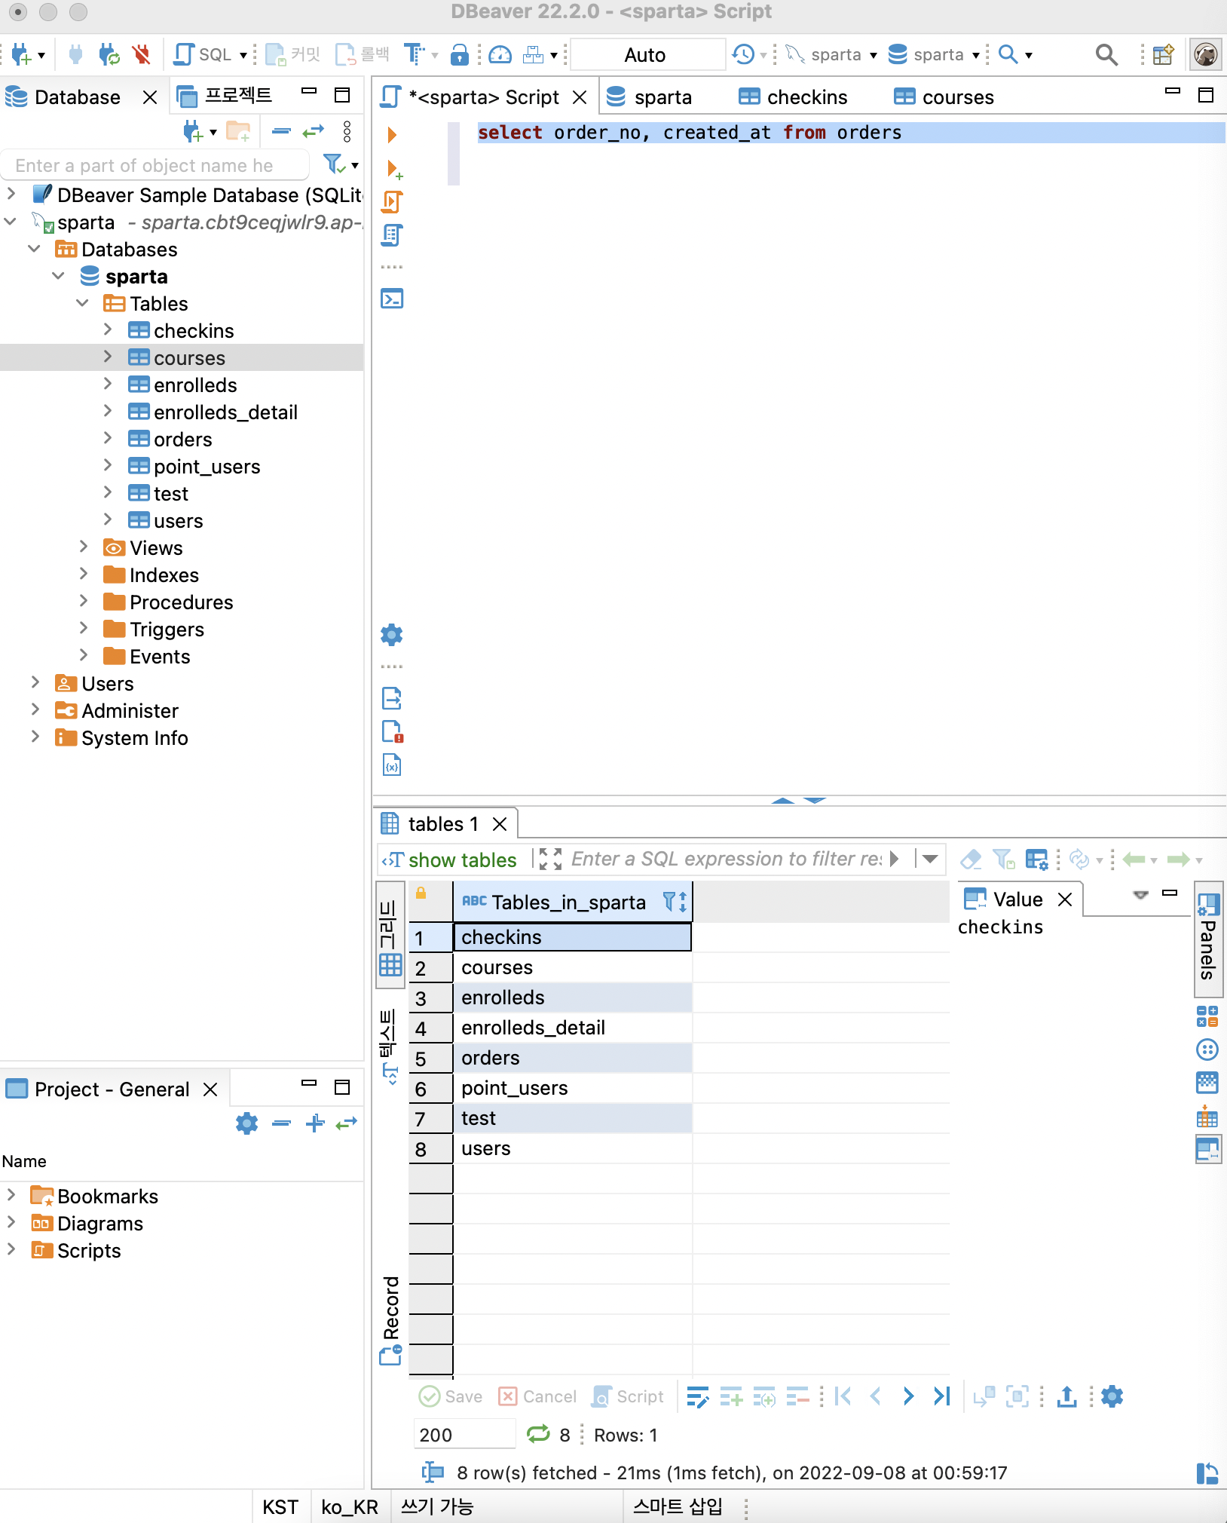Click the Script button in results
This screenshot has width=1227, height=1523.
[629, 1396]
